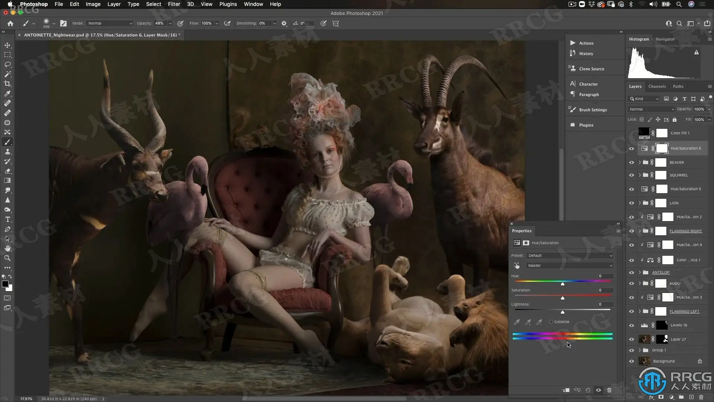The width and height of the screenshot is (714, 402).
Task: Expand the LION layer group
Action: 640,203
